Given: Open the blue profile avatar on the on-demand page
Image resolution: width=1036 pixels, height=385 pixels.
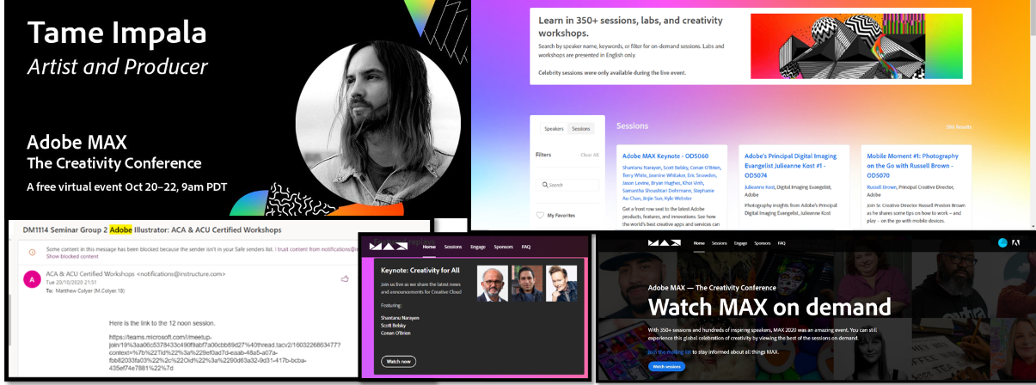Looking at the screenshot, I should (x=1002, y=243).
